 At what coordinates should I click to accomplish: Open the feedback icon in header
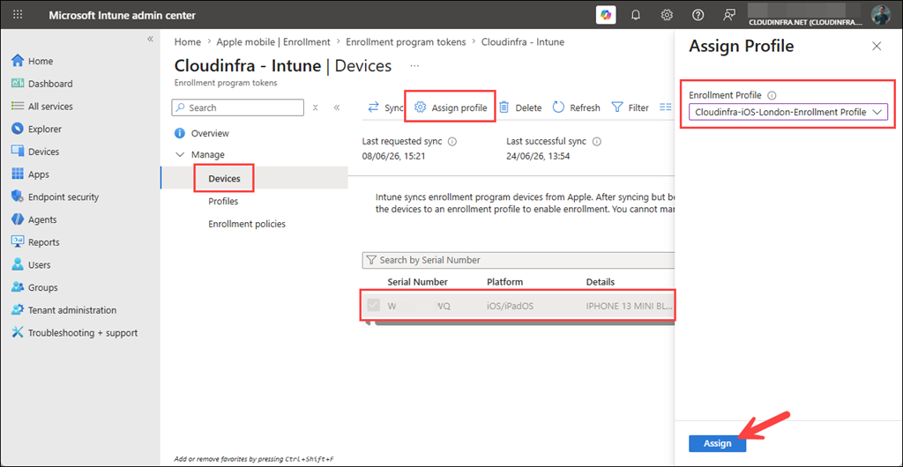(729, 16)
